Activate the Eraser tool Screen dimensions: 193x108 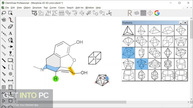pyautogui.click(x=11, y=26)
